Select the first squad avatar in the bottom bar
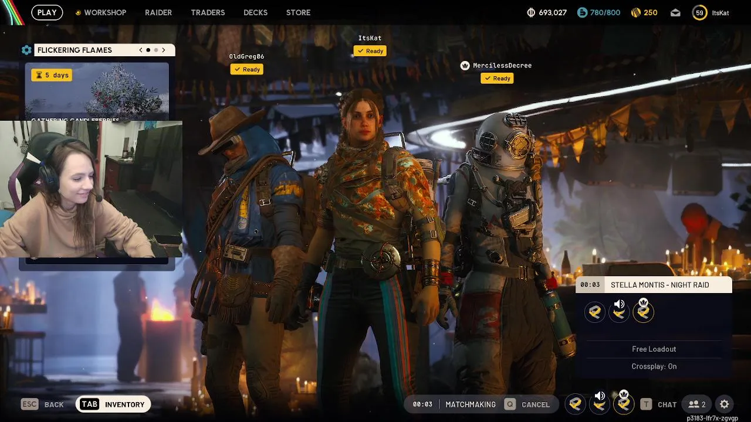The image size is (751, 422). 576,404
